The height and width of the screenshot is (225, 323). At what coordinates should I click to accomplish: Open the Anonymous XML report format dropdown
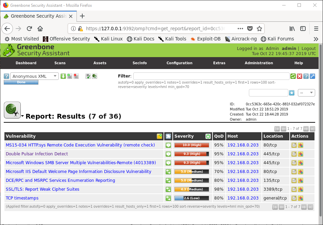[x=34, y=76]
